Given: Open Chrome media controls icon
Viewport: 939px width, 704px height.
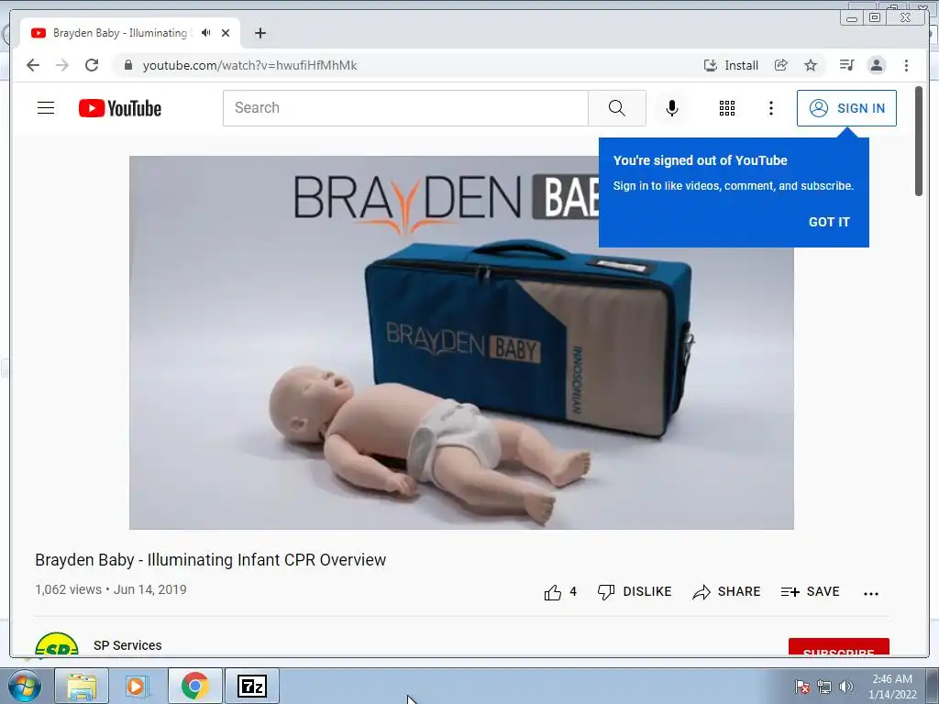Looking at the screenshot, I should click(846, 65).
